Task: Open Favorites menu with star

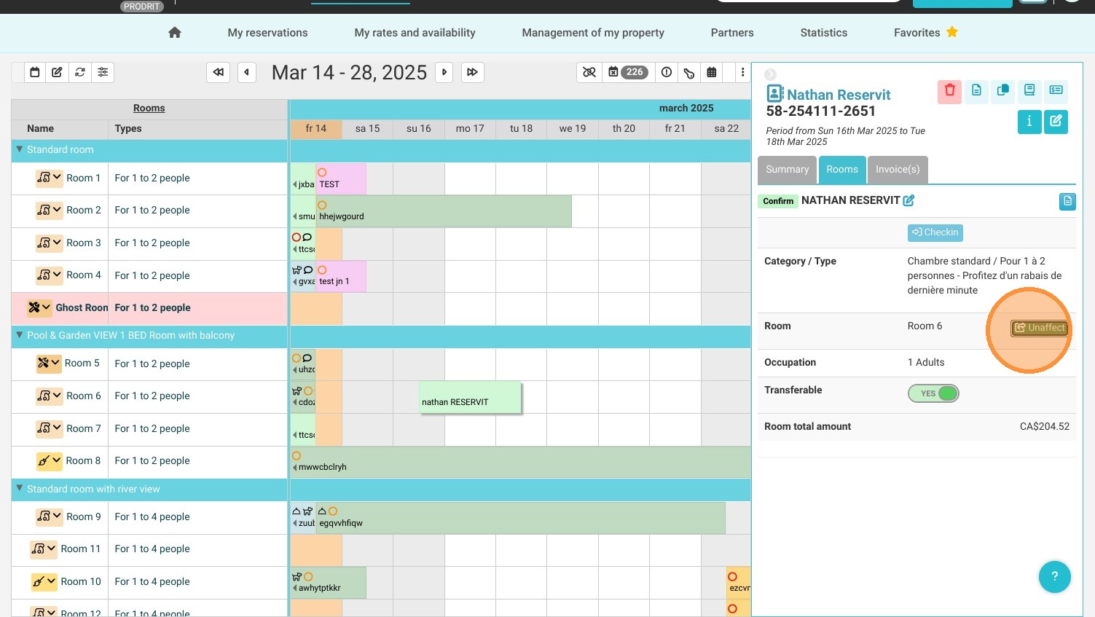Action: [x=926, y=33]
